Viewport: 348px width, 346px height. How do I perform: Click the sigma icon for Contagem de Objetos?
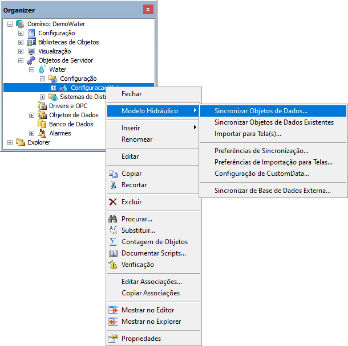click(x=113, y=242)
